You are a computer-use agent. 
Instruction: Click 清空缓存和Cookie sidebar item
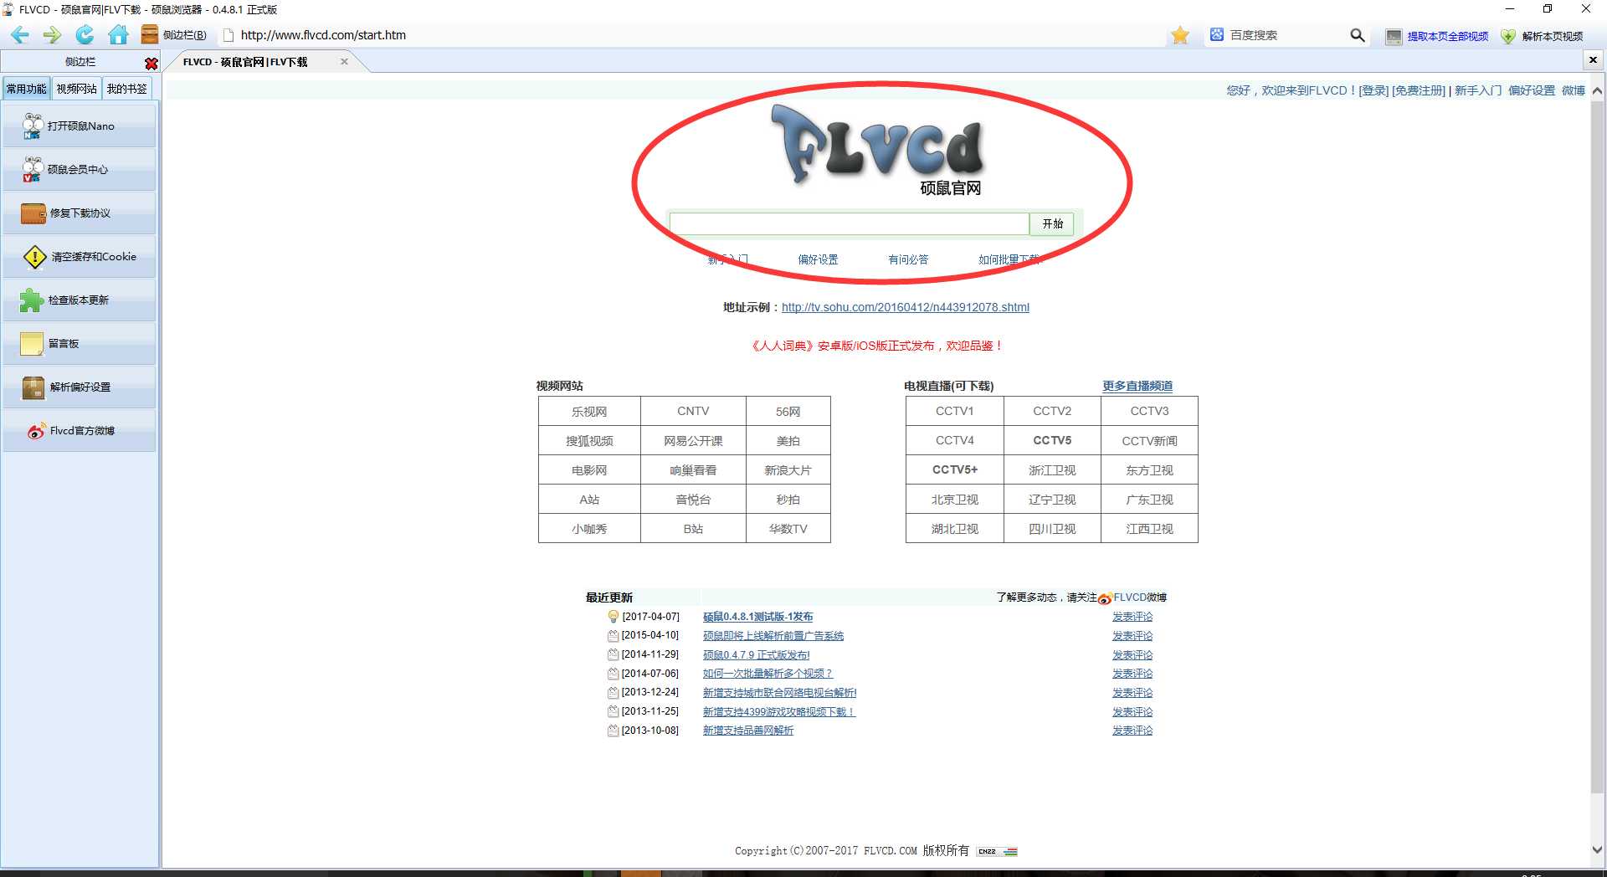pos(80,256)
